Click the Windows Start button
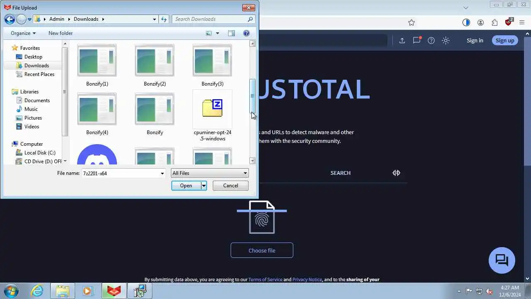 pos(11,291)
